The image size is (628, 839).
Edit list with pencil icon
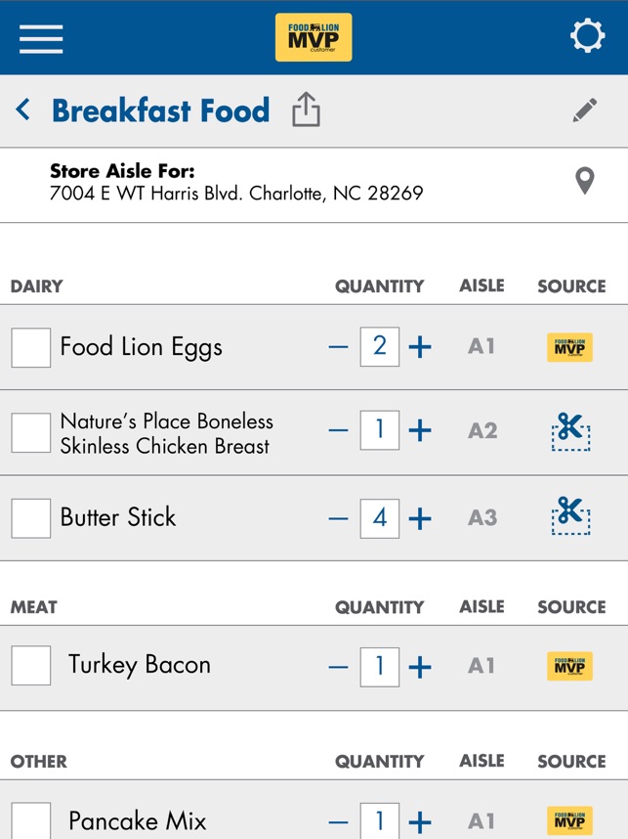[585, 110]
